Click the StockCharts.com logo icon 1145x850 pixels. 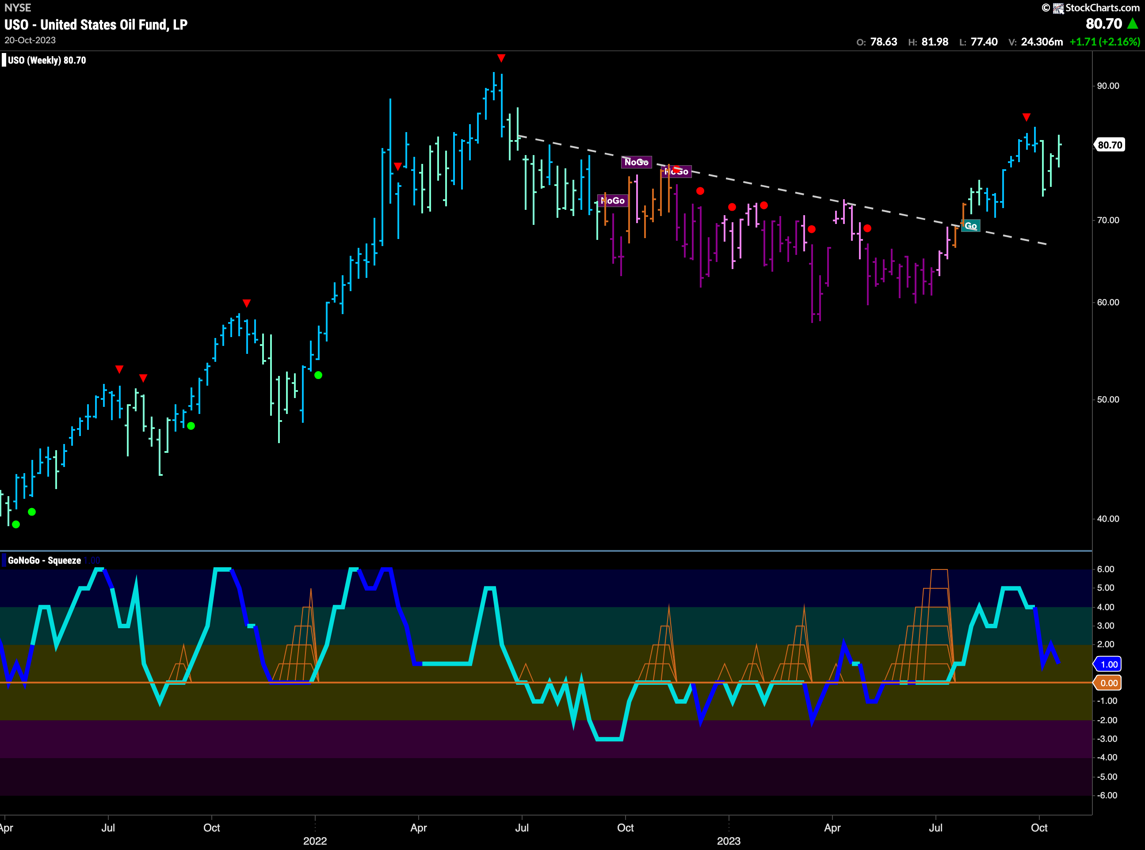click(1058, 8)
